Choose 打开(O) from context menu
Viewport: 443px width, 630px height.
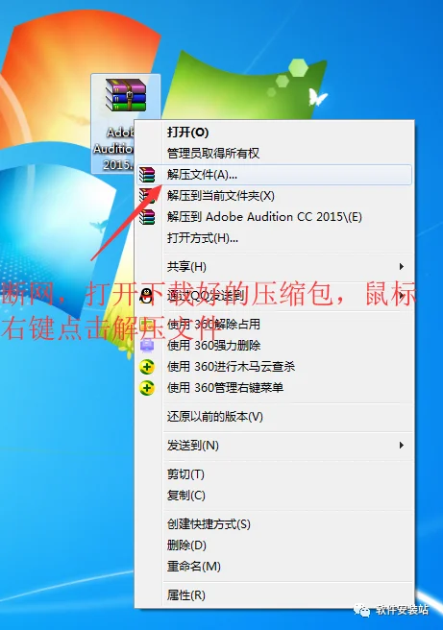[275, 133]
